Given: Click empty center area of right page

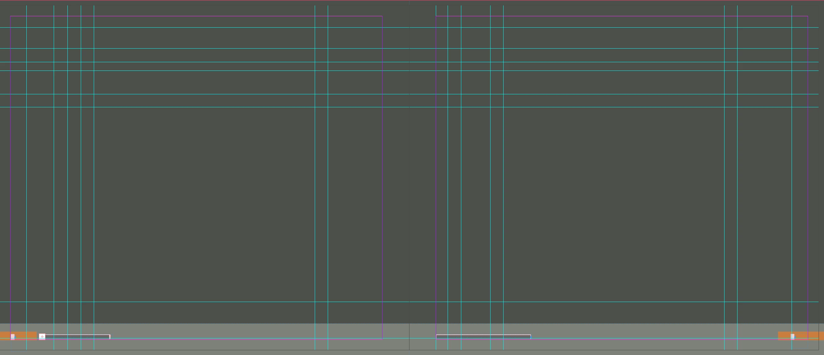Looking at the screenshot, I should [x=614, y=204].
